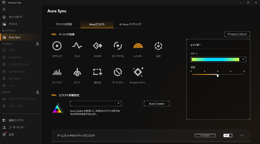The height and width of the screenshot is (144, 260).
Task: Choose the 星空 (Starry Night) effect
Action: pyautogui.click(x=158, y=46)
